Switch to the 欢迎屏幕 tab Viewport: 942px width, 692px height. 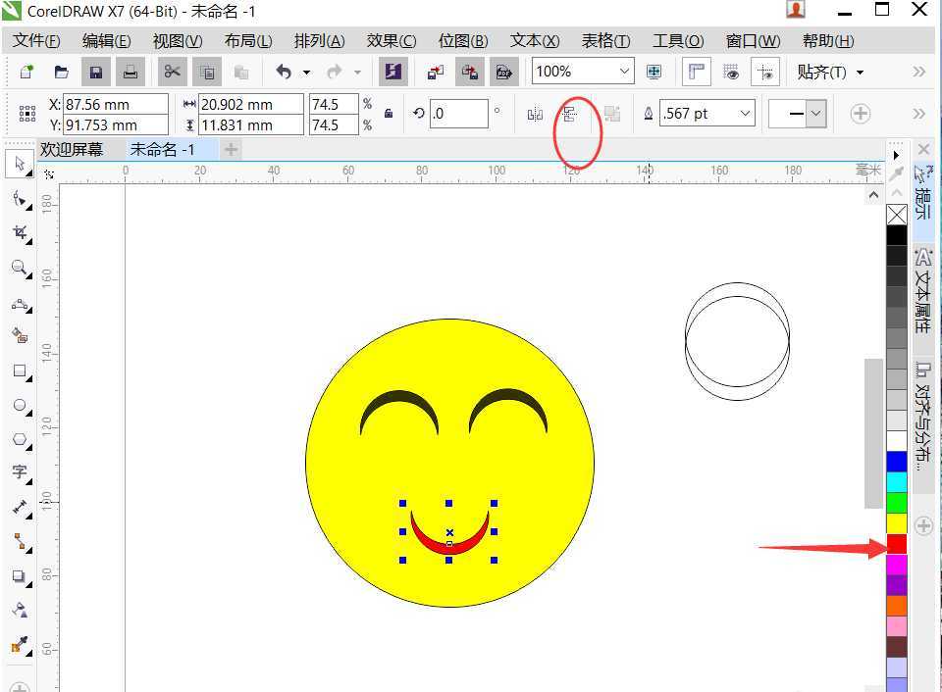[x=71, y=149]
